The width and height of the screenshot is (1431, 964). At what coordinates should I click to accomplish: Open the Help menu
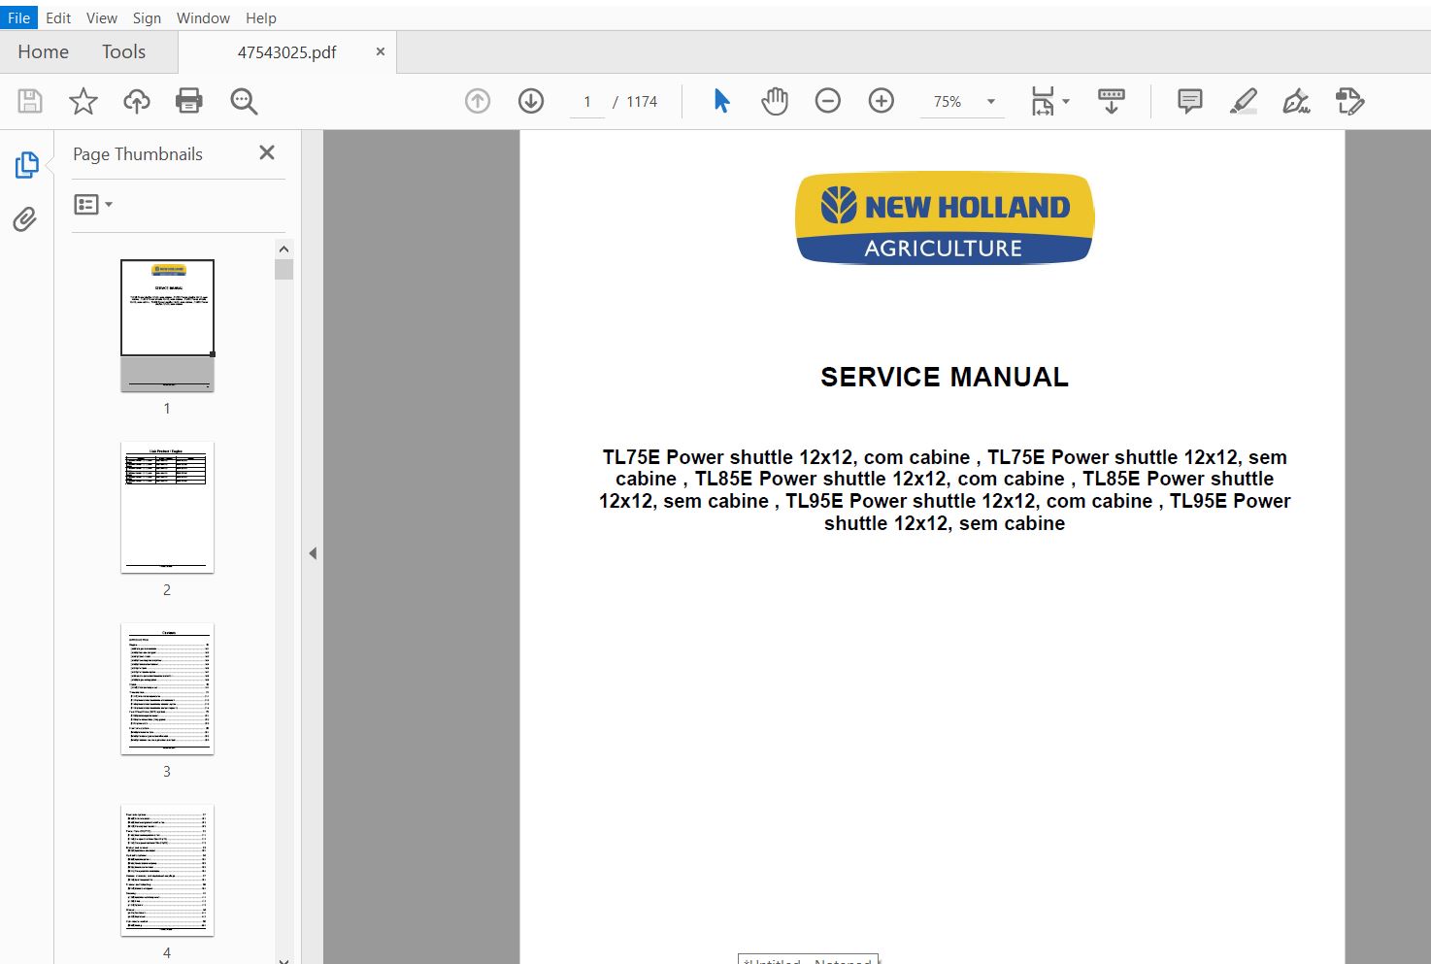point(261,17)
